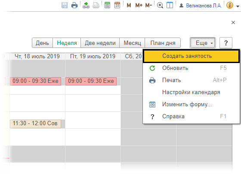Click the window layout panel icon
This screenshot has height=174, width=241.
170,6
